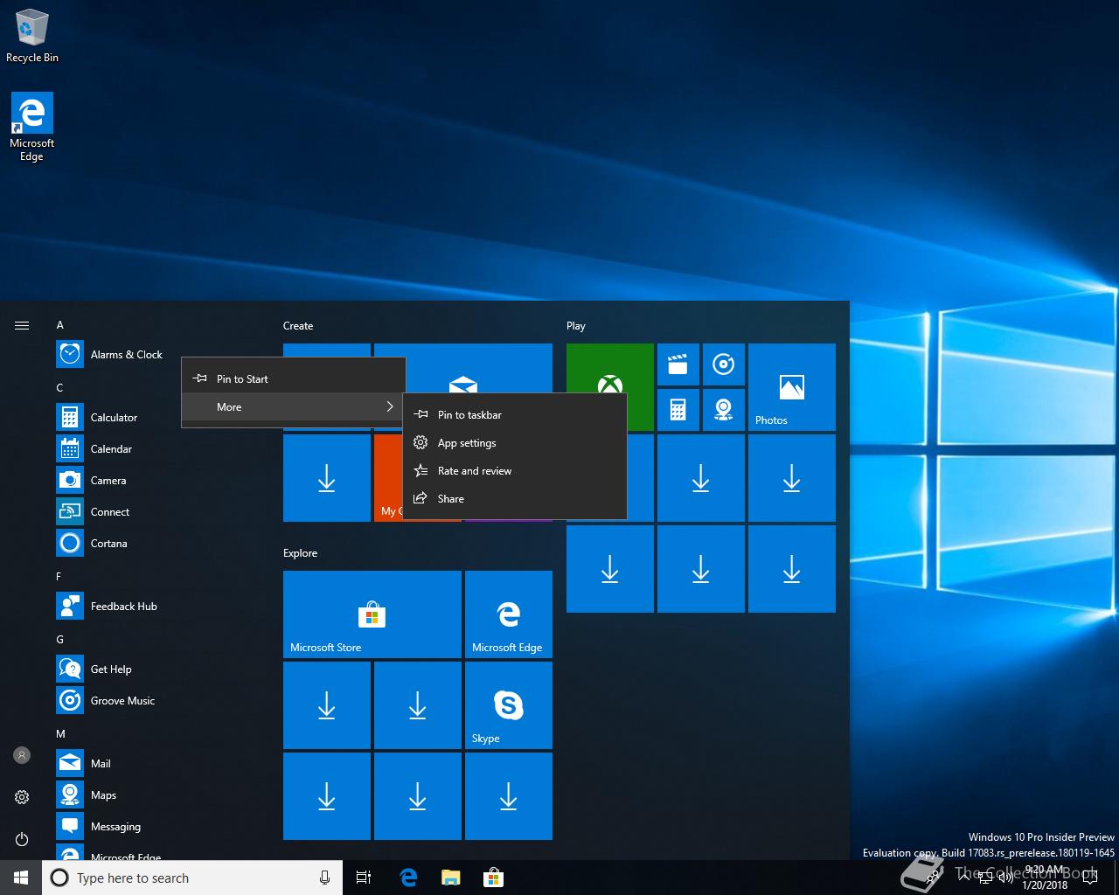The image size is (1119, 895).
Task: Open App settings from submenu
Action: (x=515, y=442)
